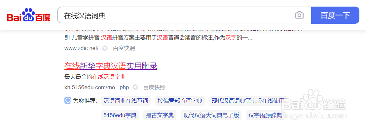
Task: Select suggestion 汉字语源辞典
Action: [x=265, y=115]
